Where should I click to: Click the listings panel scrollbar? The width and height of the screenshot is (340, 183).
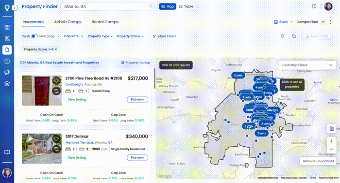tap(154, 78)
